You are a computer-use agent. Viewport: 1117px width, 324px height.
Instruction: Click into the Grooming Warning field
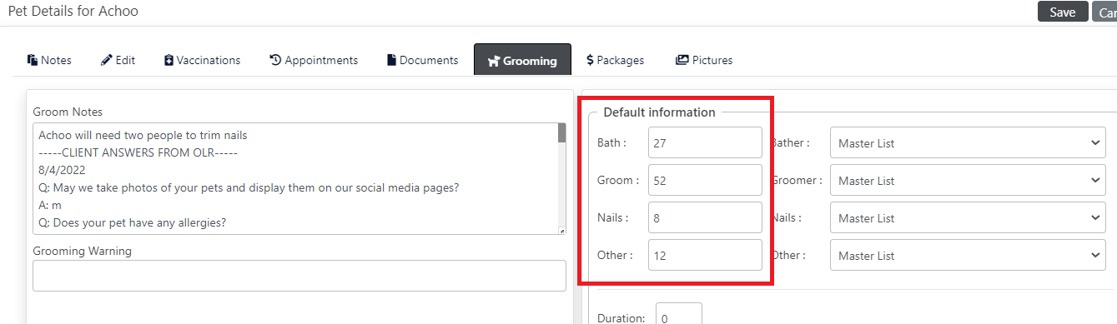click(299, 276)
